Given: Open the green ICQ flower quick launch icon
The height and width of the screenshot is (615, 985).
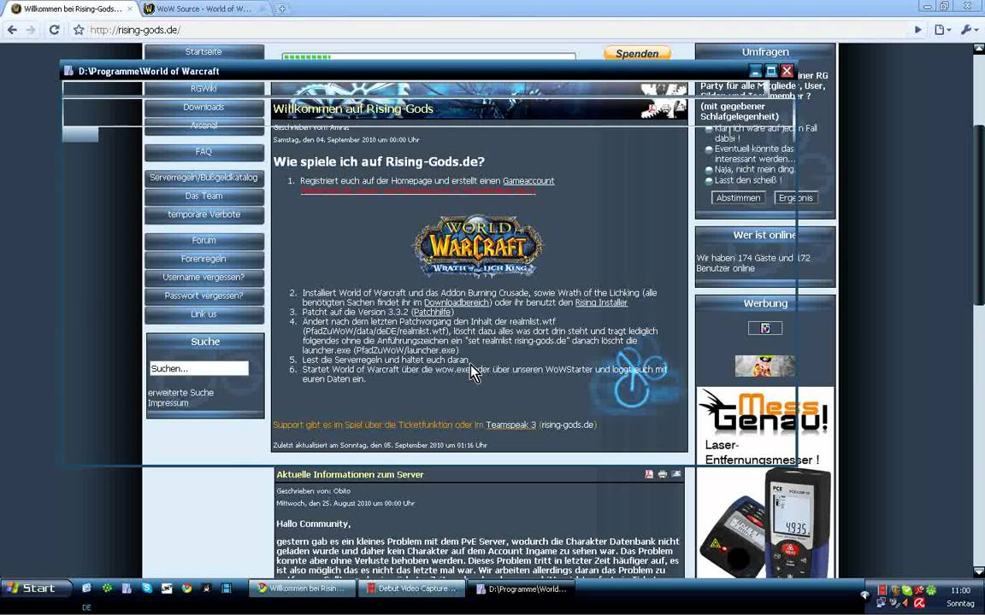Looking at the screenshot, I should pos(108,588).
